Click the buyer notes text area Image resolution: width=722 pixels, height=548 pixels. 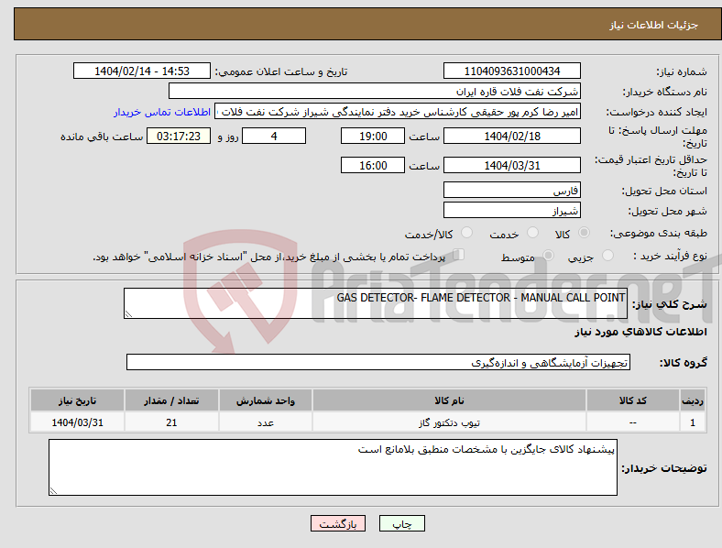[333, 467]
